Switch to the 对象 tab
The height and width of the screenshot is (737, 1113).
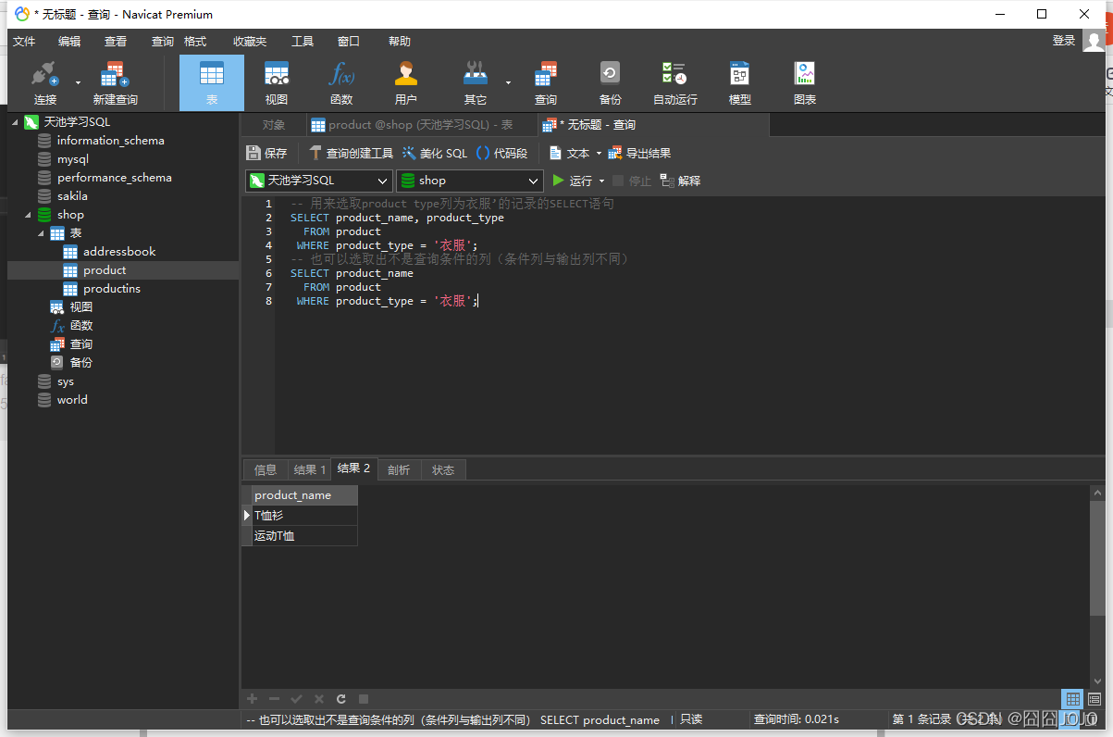point(274,125)
